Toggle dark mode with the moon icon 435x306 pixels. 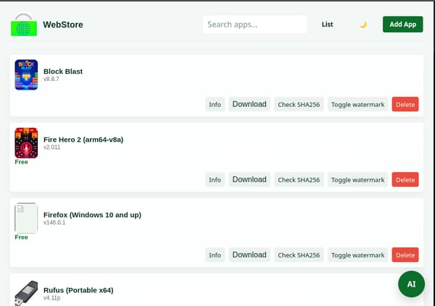click(363, 25)
